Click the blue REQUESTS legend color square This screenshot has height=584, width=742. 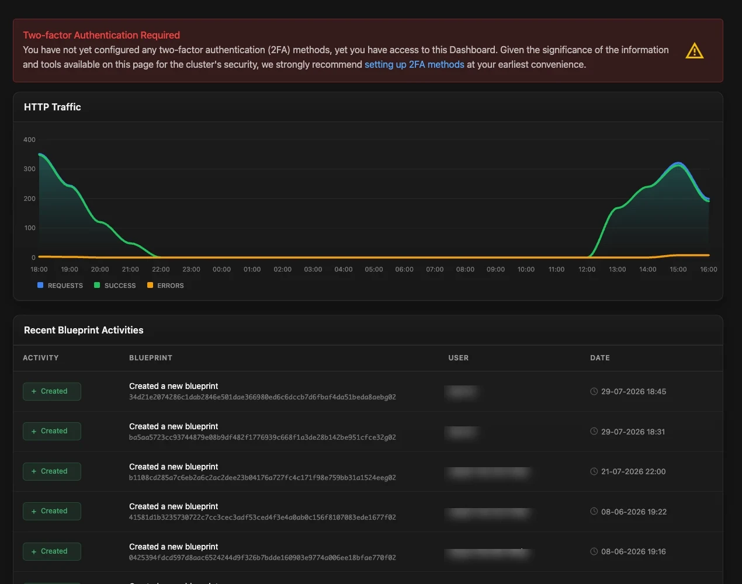point(40,285)
